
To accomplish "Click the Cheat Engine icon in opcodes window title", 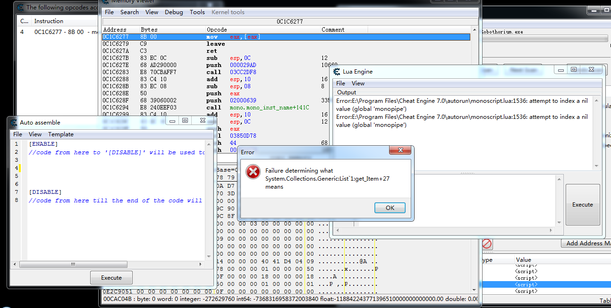I will click(20, 7).
